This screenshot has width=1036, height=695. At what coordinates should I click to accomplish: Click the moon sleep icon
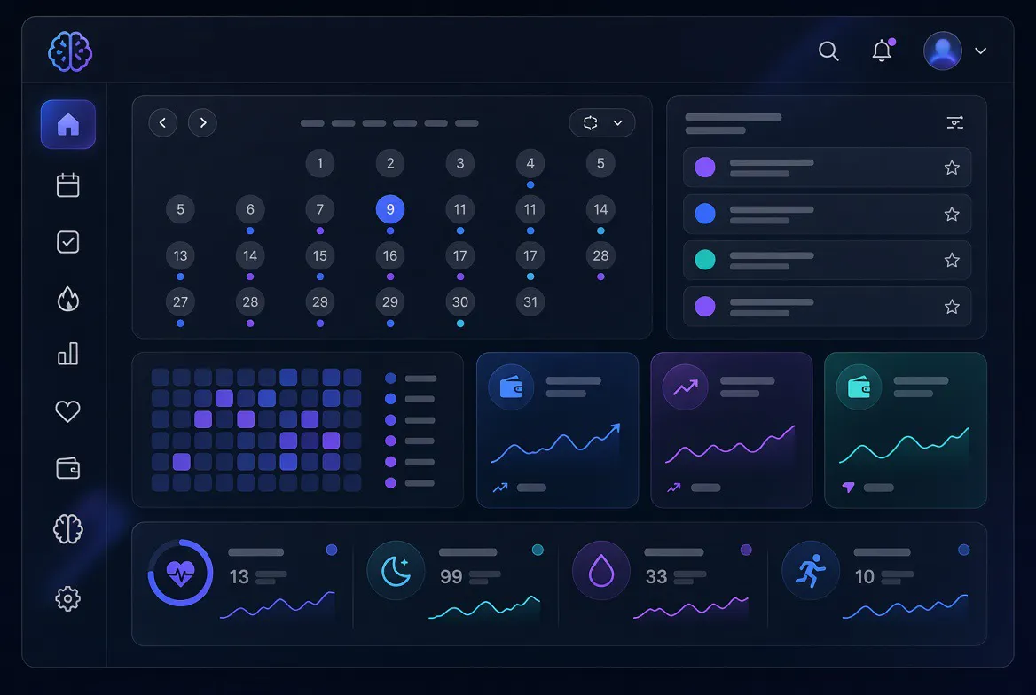[x=396, y=571]
